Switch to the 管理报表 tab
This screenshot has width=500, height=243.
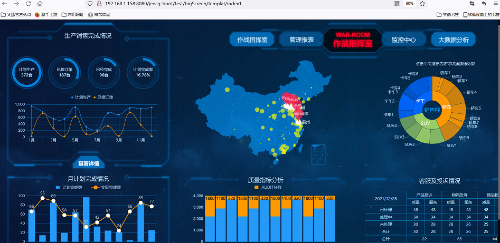click(x=301, y=40)
